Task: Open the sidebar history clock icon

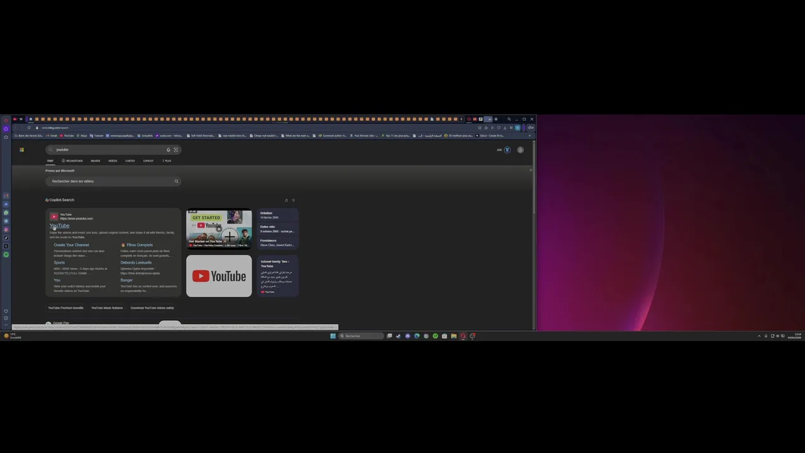Action: click(6, 318)
